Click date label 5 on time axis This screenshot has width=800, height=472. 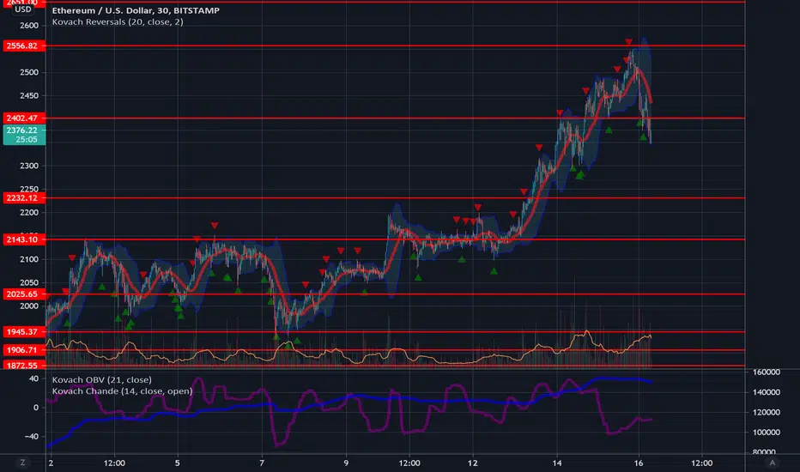coord(178,463)
